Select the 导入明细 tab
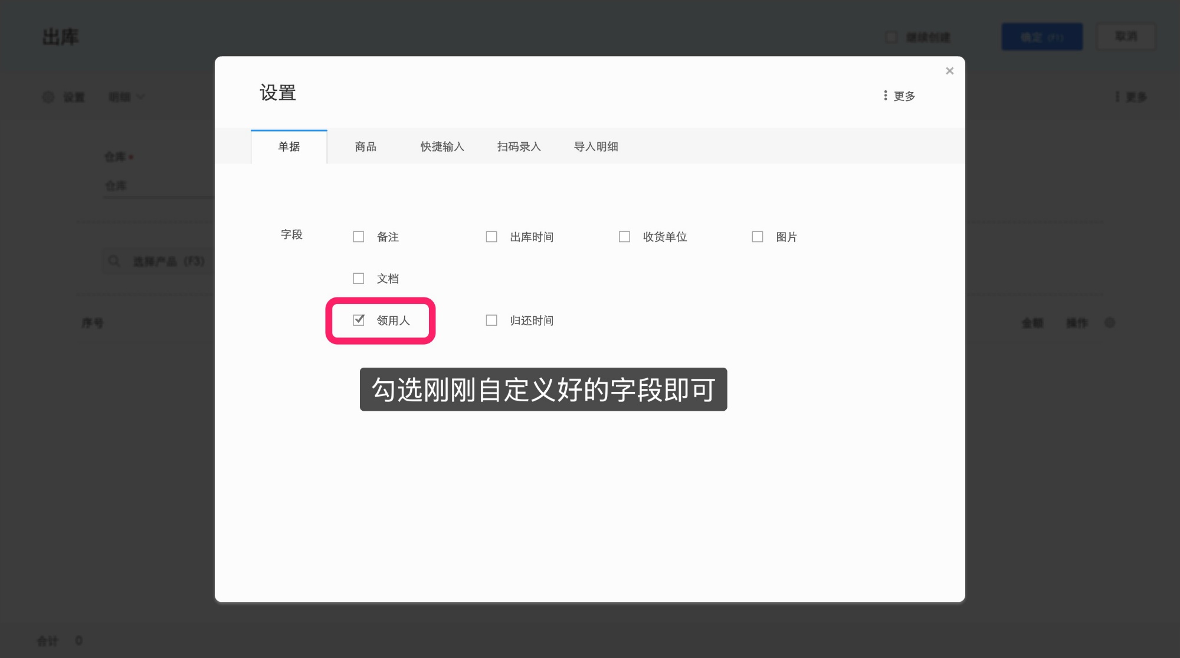 pyautogui.click(x=596, y=146)
